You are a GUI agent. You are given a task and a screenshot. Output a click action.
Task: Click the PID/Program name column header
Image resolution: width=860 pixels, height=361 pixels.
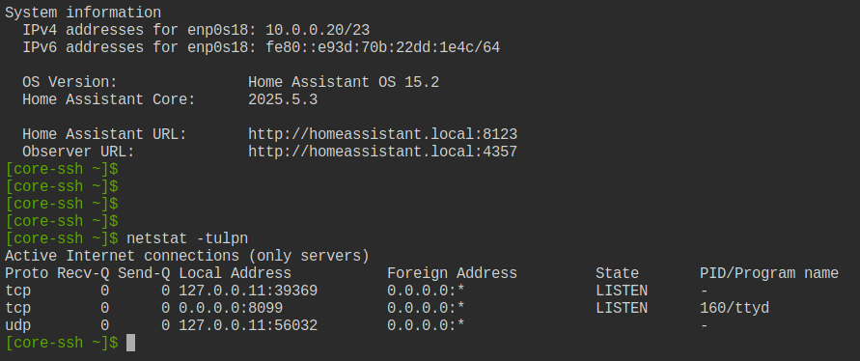pyautogui.click(x=769, y=273)
